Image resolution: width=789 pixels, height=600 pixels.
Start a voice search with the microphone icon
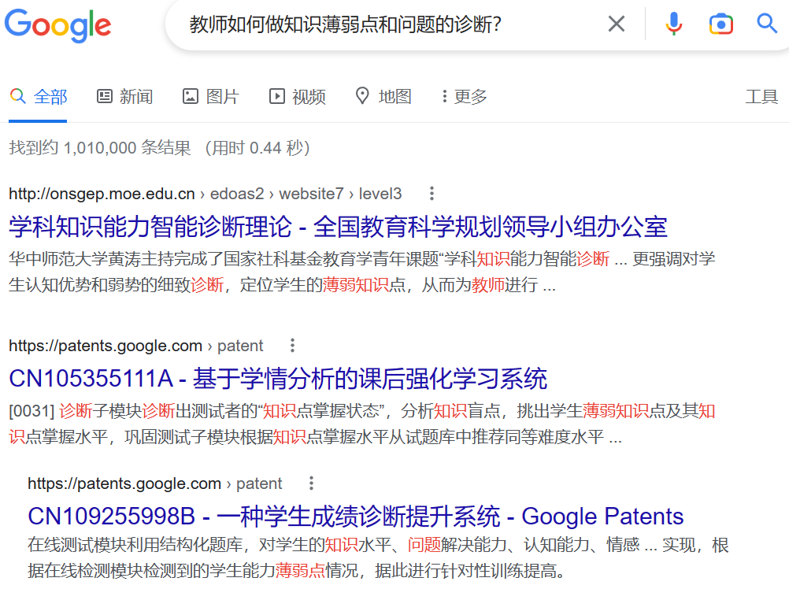674,24
